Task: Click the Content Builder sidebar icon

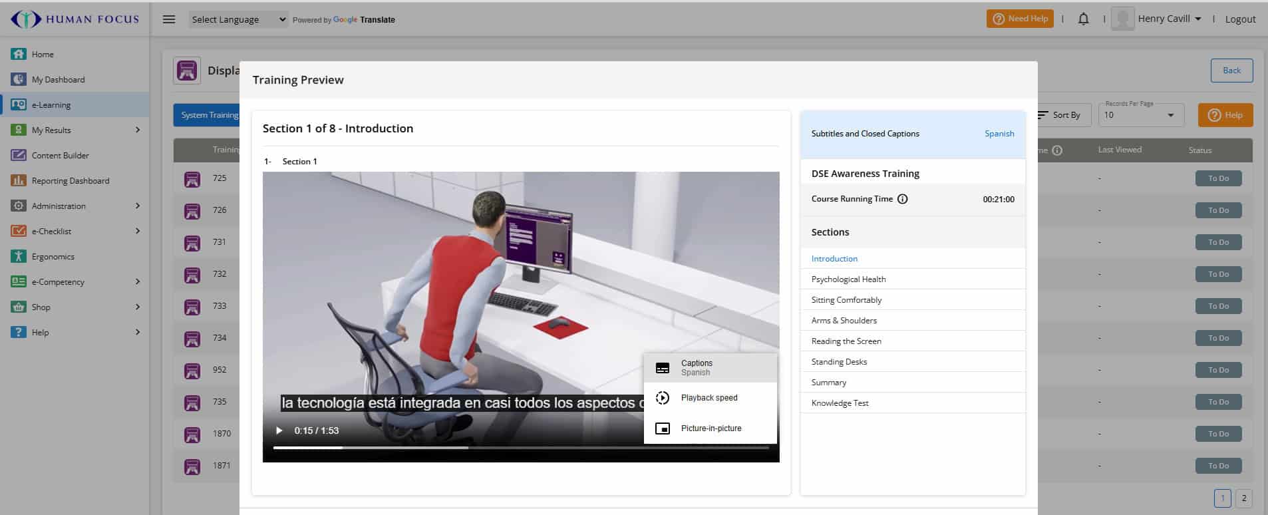Action: coord(19,155)
